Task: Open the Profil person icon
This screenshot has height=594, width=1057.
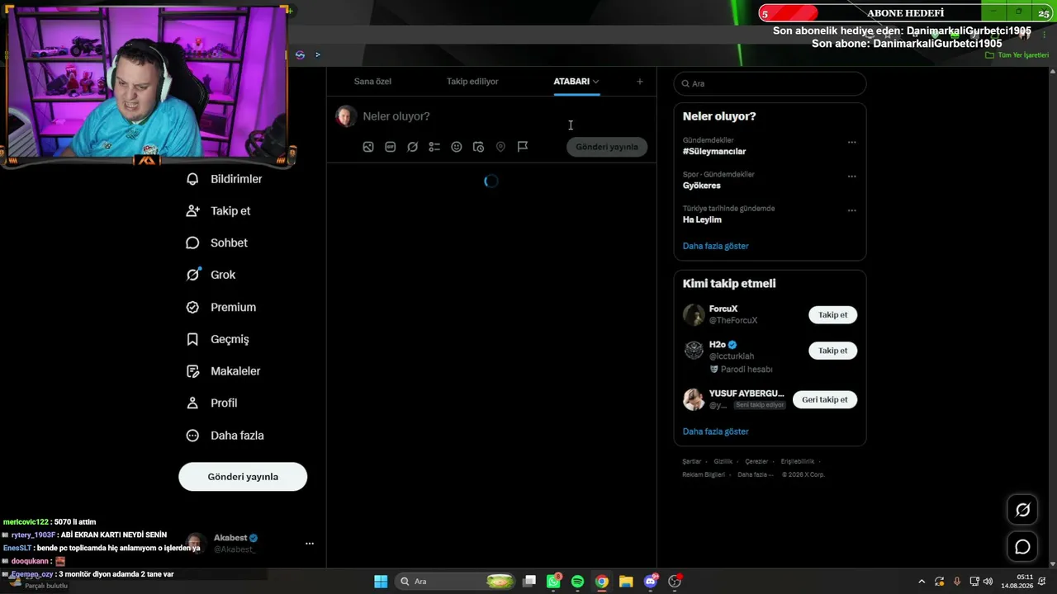Action: pos(192,403)
